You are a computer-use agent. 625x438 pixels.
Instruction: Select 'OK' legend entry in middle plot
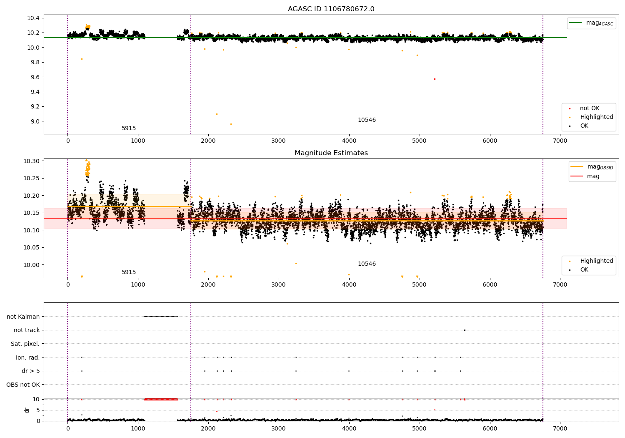click(584, 270)
